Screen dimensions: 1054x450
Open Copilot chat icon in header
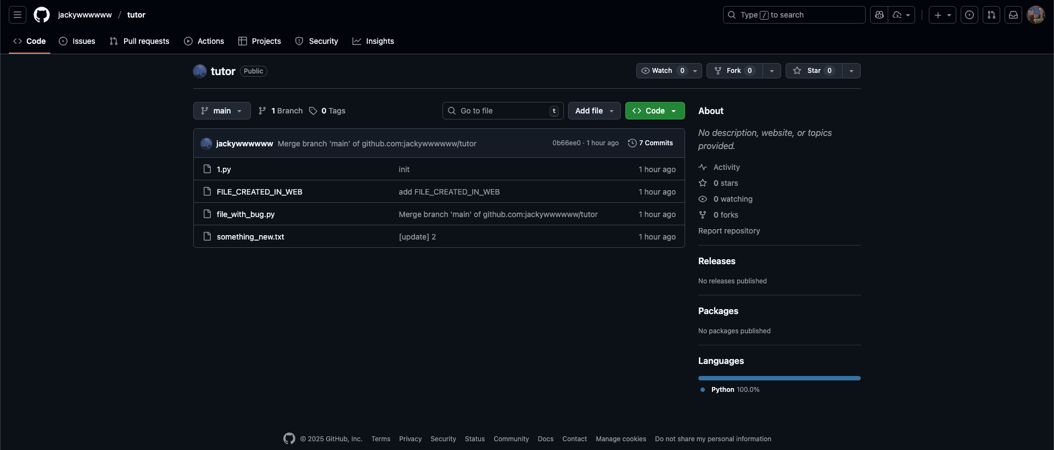[x=879, y=15]
